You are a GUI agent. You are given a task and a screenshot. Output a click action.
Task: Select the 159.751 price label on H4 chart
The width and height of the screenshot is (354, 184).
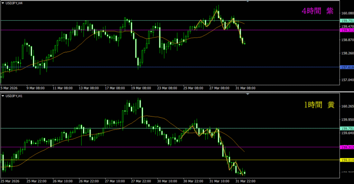(x=347, y=21)
